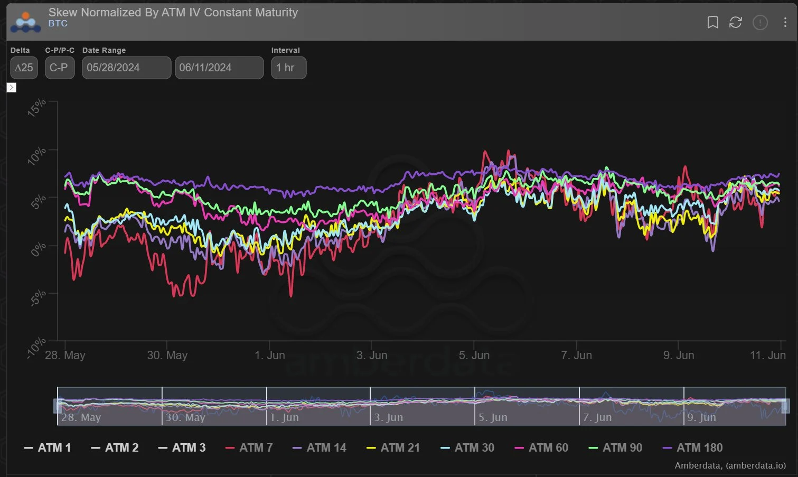Click the 7. Jun x-axis label

[x=576, y=355]
